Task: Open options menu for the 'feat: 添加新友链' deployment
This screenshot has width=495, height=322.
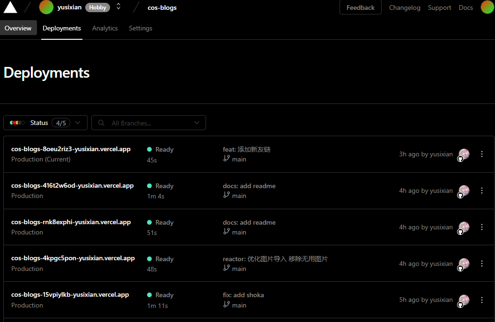Action: [482, 154]
